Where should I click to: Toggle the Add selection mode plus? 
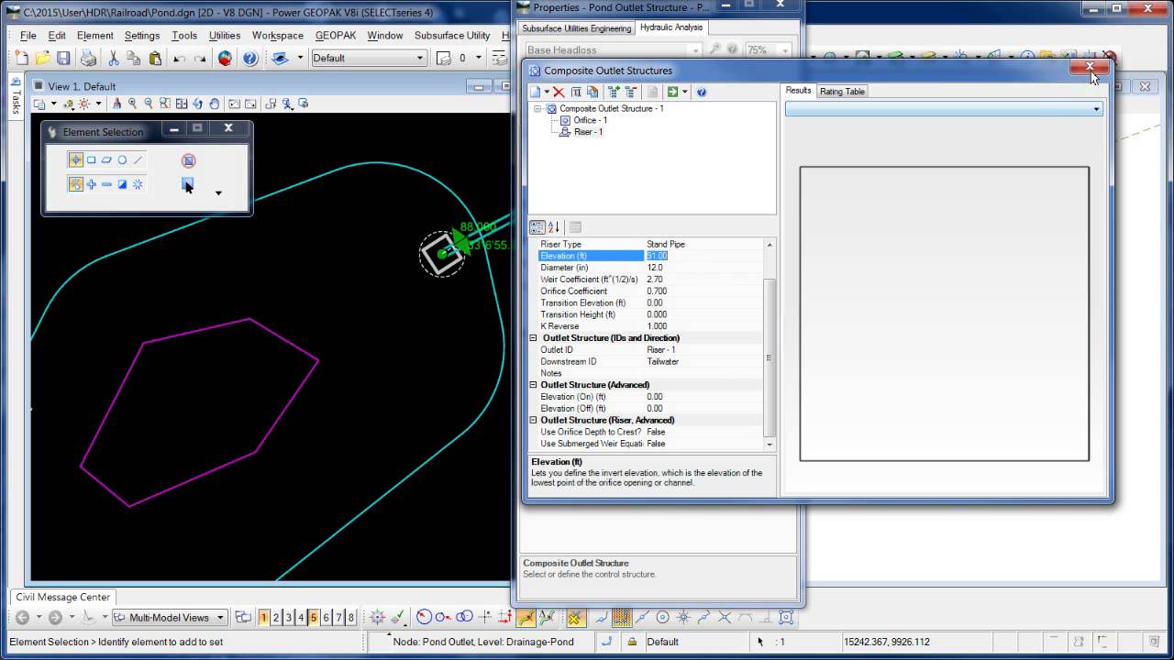[x=91, y=184]
